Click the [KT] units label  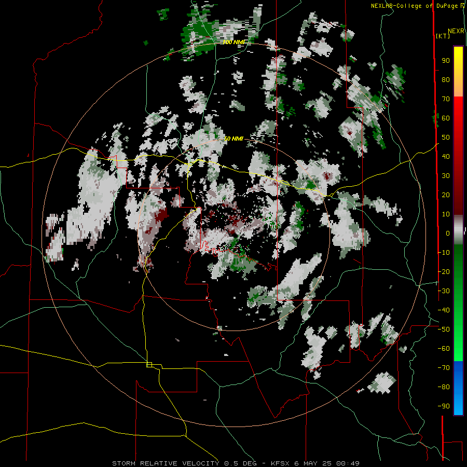443,36
